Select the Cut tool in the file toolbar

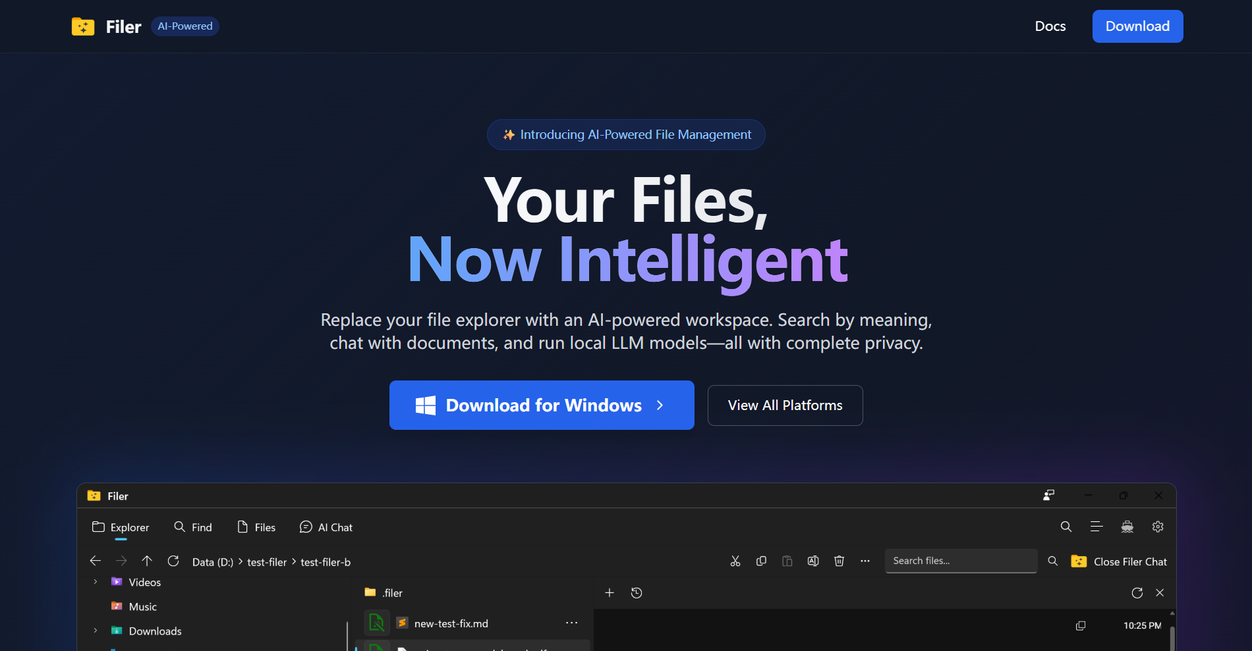click(735, 561)
